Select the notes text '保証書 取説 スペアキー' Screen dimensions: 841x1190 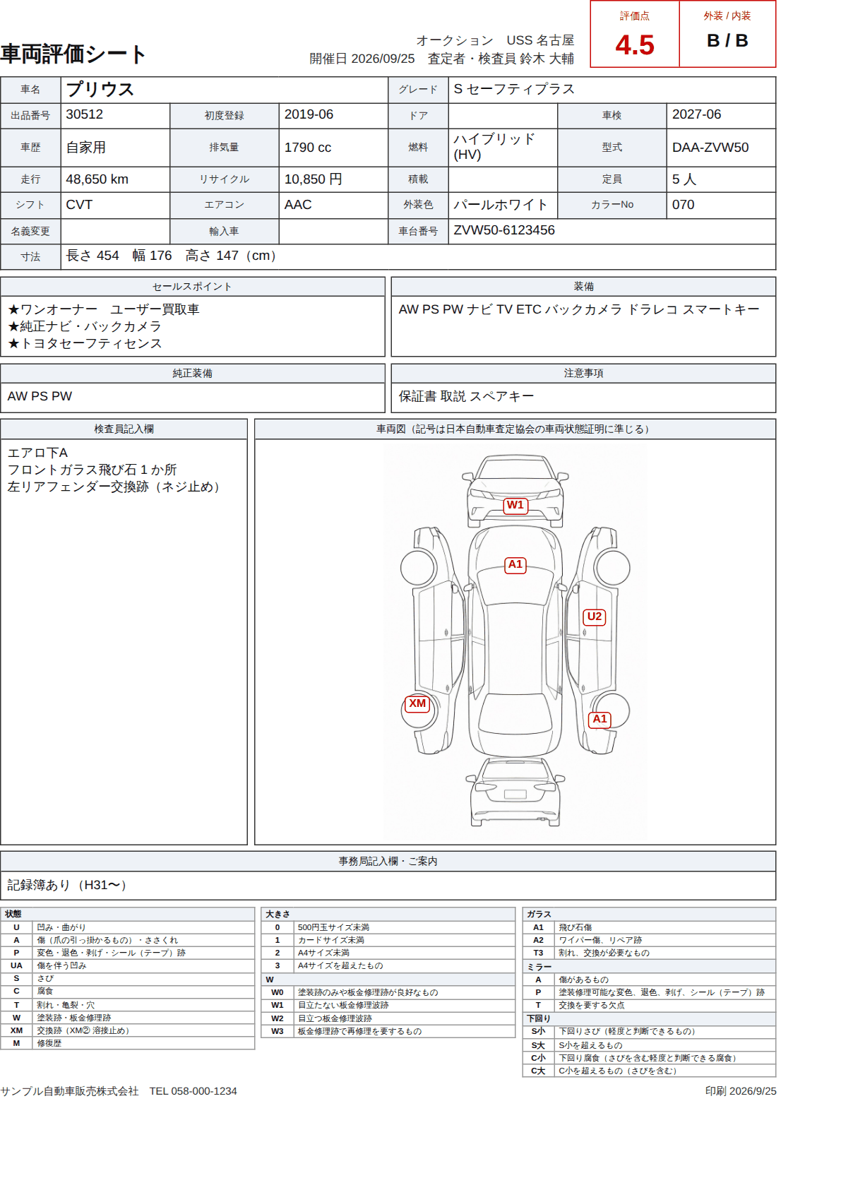point(466,396)
